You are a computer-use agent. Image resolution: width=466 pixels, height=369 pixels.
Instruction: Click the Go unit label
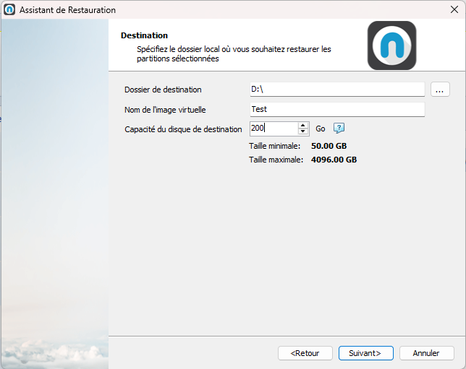point(320,129)
